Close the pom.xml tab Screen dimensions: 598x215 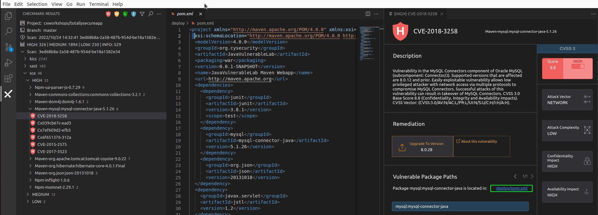click(201, 14)
